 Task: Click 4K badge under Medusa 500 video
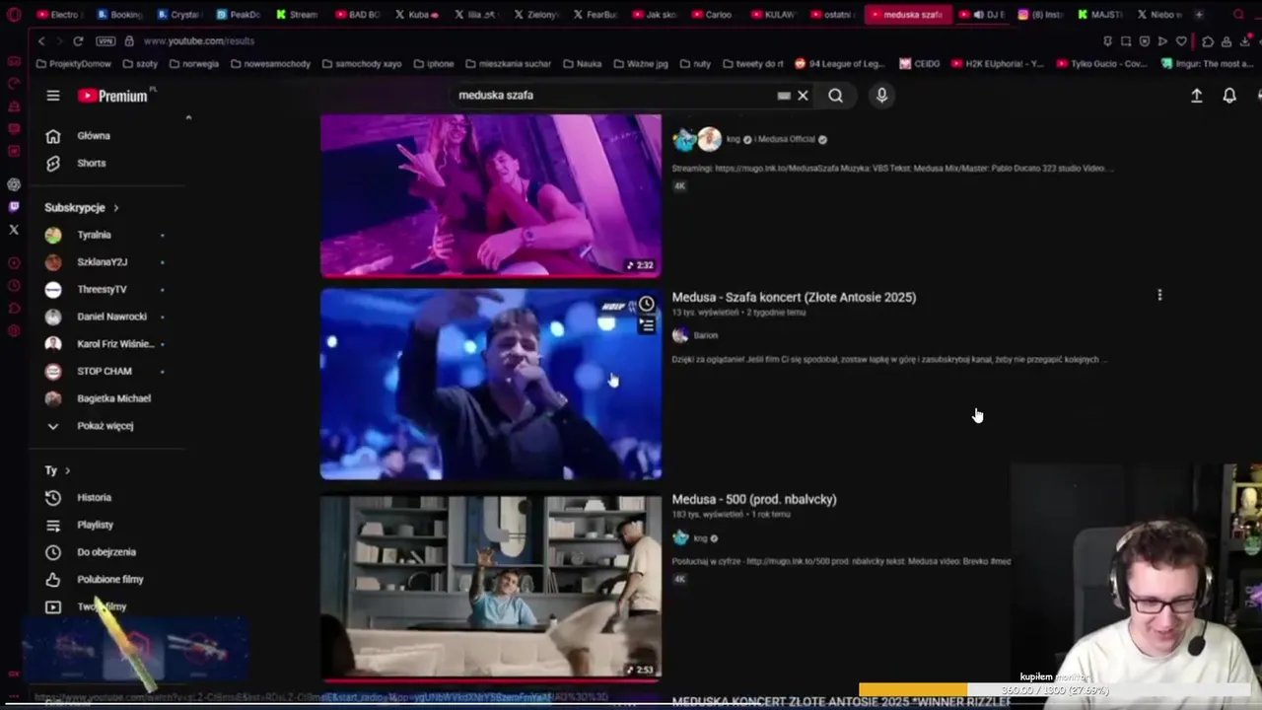point(679,579)
